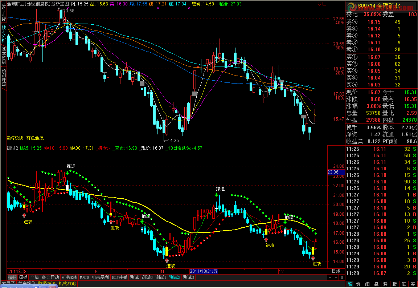Click the red split-window icon above the chart
This screenshot has width=418, height=288.
pos(324,4)
